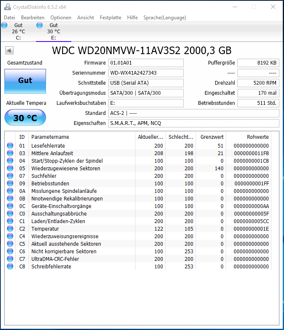
Task: Open the Festplatte menu
Action: 110,18
